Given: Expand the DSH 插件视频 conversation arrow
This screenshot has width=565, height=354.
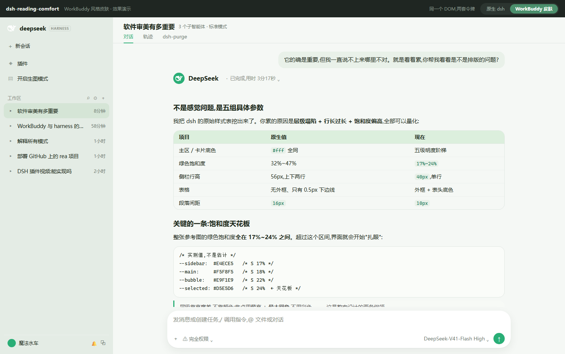Looking at the screenshot, I should (11, 171).
